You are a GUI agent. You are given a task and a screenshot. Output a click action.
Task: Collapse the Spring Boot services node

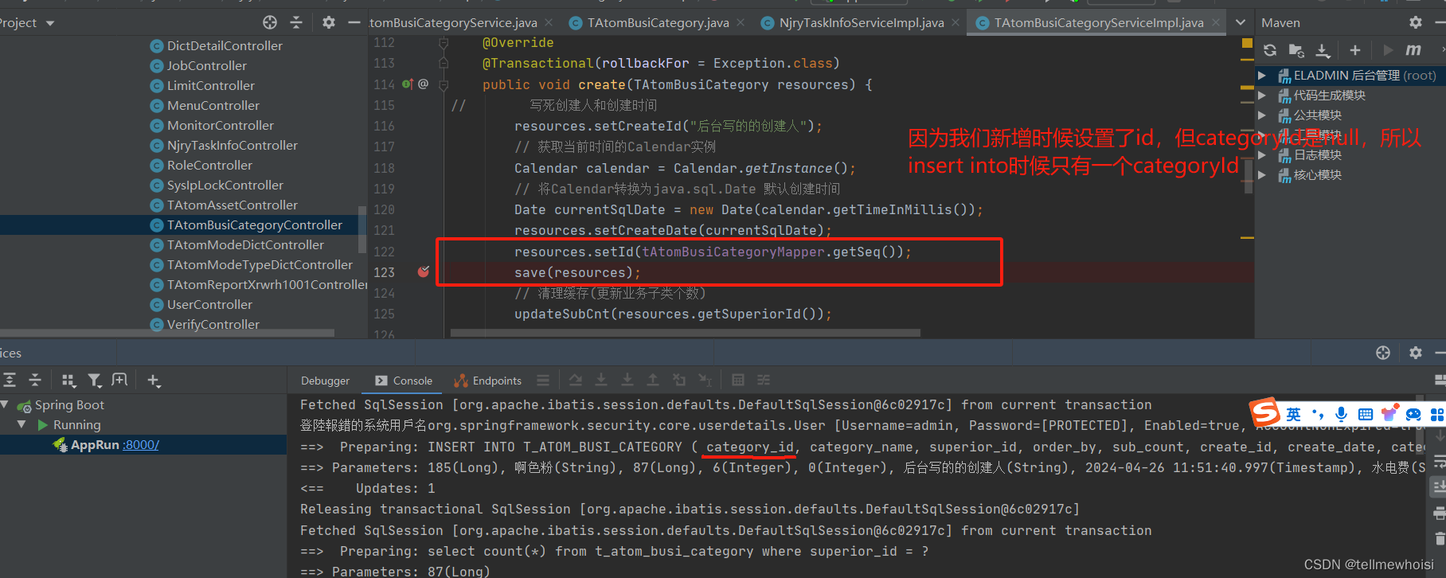pyautogui.click(x=5, y=404)
